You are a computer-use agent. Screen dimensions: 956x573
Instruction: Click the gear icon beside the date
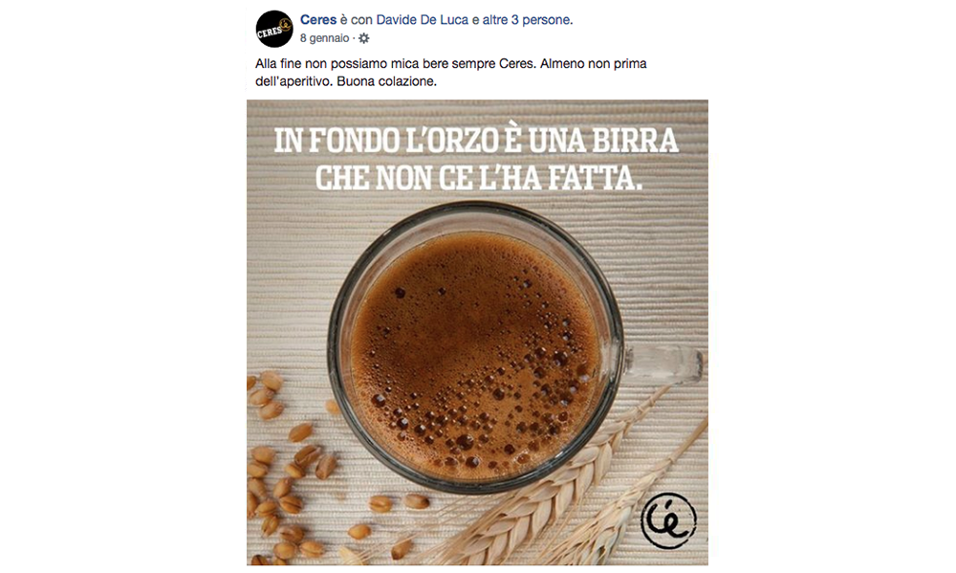point(364,38)
